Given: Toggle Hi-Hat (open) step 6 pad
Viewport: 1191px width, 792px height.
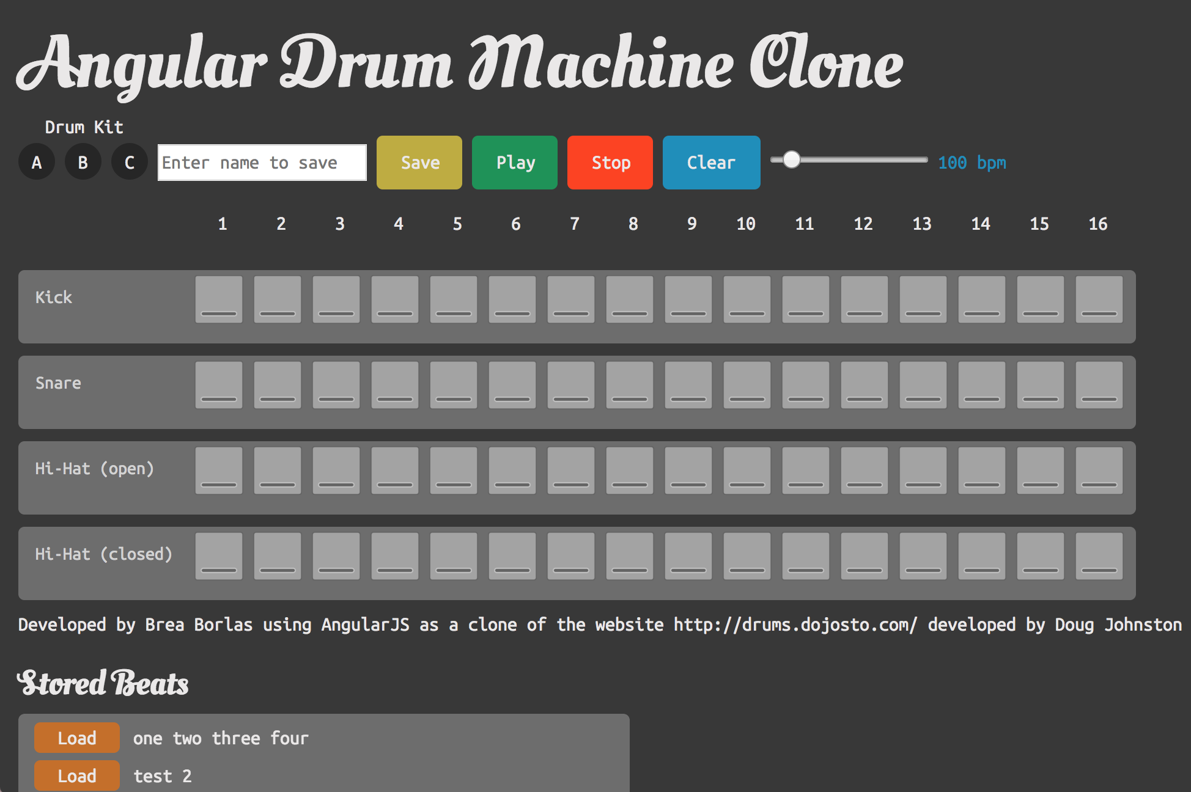Looking at the screenshot, I should click(x=512, y=471).
